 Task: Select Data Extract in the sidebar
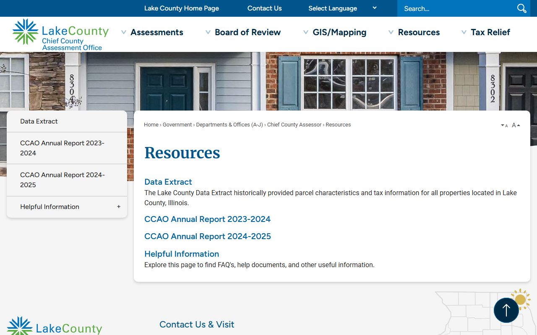point(67,121)
